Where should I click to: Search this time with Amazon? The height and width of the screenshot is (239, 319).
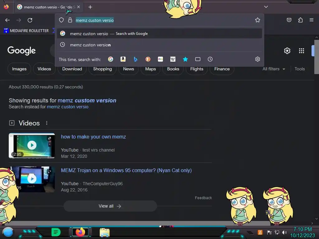(x=123, y=59)
